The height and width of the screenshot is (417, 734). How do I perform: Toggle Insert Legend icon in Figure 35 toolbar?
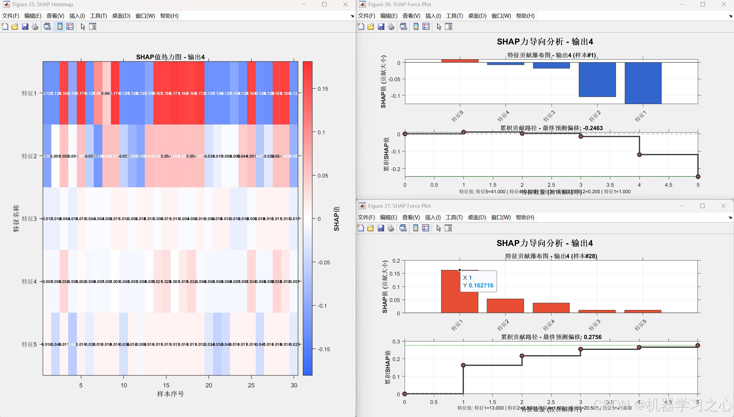(x=70, y=27)
